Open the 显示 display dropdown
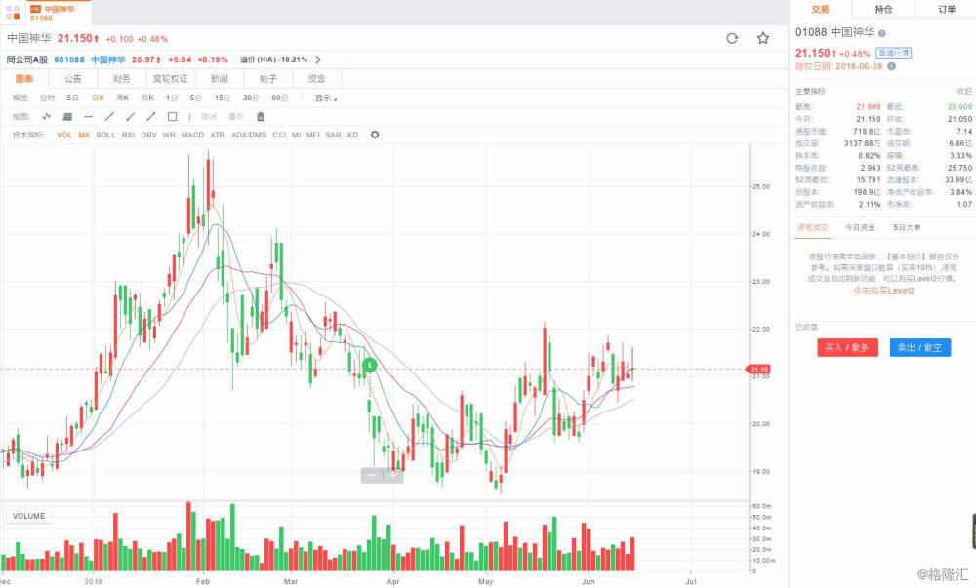The width and height of the screenshot is (976, 588). [326, 98]
